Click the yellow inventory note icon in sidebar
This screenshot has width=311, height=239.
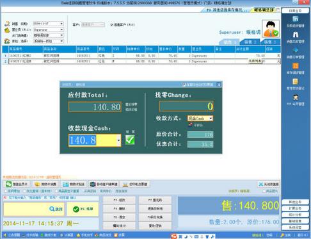tap(296, 81)
